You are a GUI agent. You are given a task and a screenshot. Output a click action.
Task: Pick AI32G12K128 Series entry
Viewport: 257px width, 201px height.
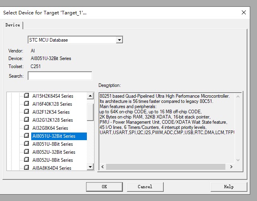(52, 120)
